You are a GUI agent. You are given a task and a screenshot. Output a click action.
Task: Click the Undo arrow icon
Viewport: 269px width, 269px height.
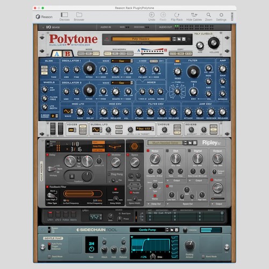click(x=152, y=15)
